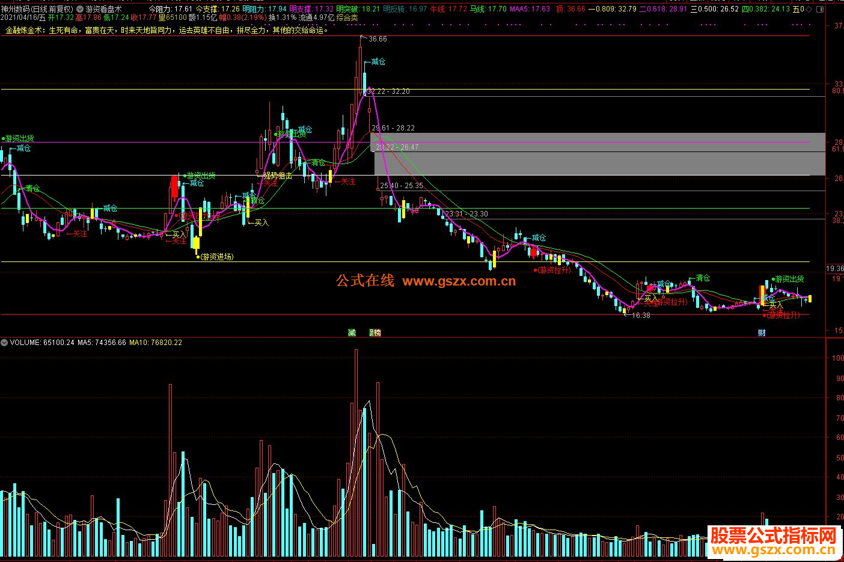Select the 二0.618: 28.91 Fibonacci value
Screen dimensions: 844x562
click(663, 9)
